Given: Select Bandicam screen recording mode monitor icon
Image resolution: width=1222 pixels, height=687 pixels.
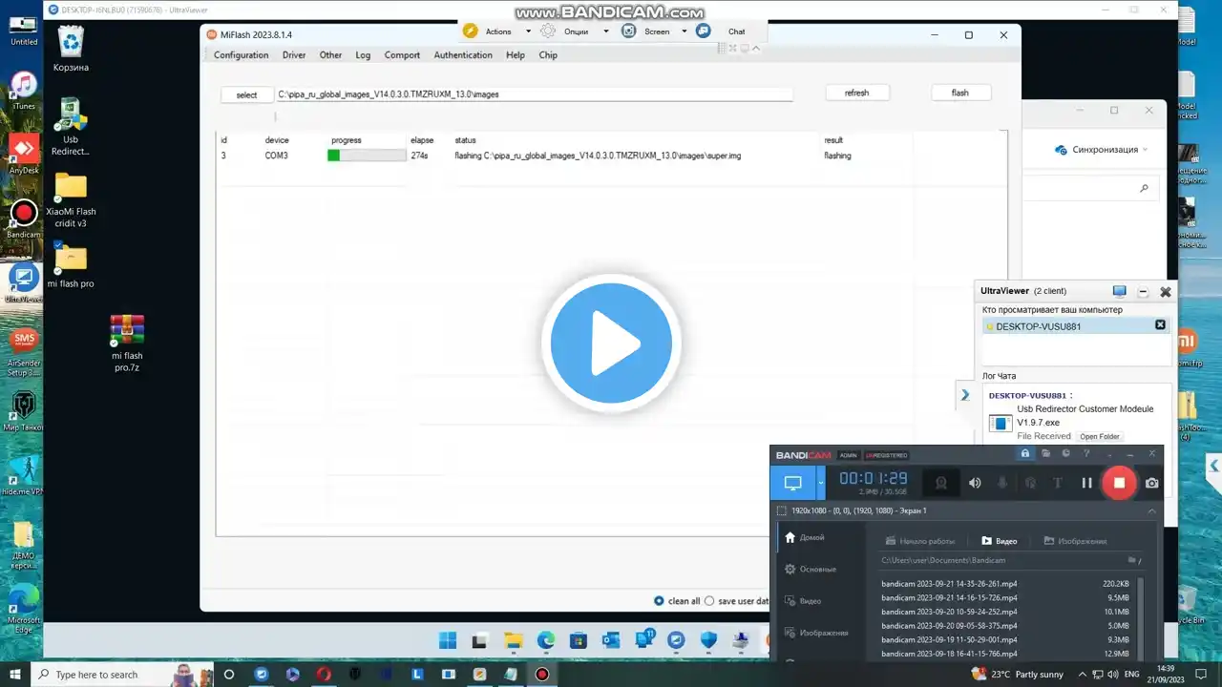Looking at the screenshot, I should pos(792,483).
